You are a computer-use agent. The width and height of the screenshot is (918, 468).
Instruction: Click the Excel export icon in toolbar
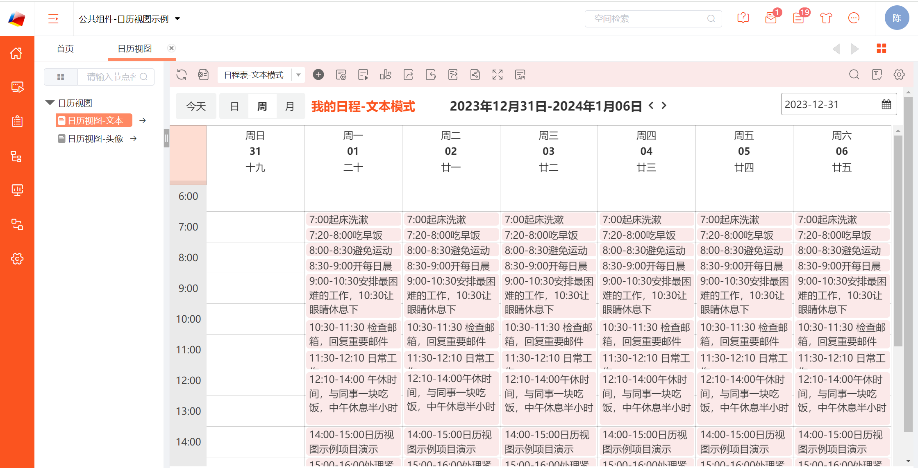[203, 75]
